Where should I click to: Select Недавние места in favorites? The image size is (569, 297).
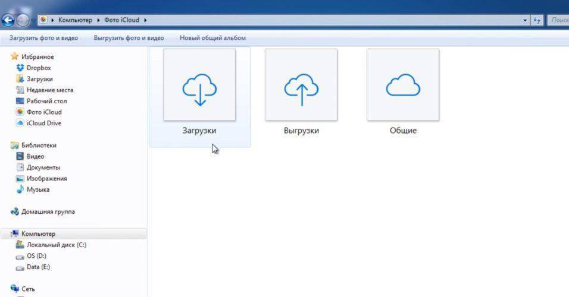[x=49, y=90]
